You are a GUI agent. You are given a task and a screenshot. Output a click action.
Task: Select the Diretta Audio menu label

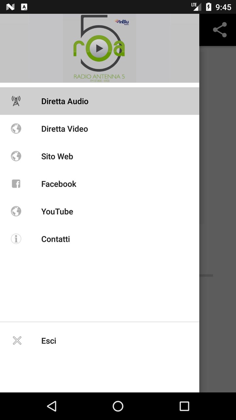pyautogui.click(x=65, y=101)
